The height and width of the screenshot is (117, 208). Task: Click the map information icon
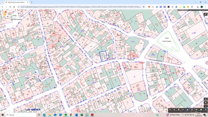pos(205,110)
